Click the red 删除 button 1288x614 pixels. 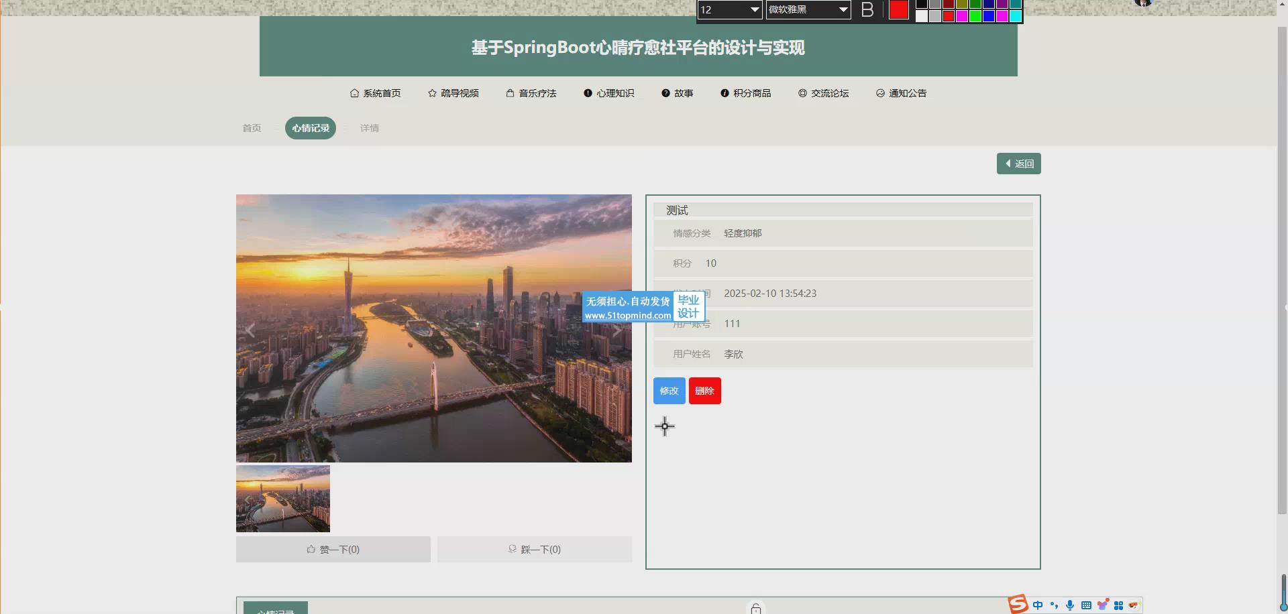click(704, 391)
